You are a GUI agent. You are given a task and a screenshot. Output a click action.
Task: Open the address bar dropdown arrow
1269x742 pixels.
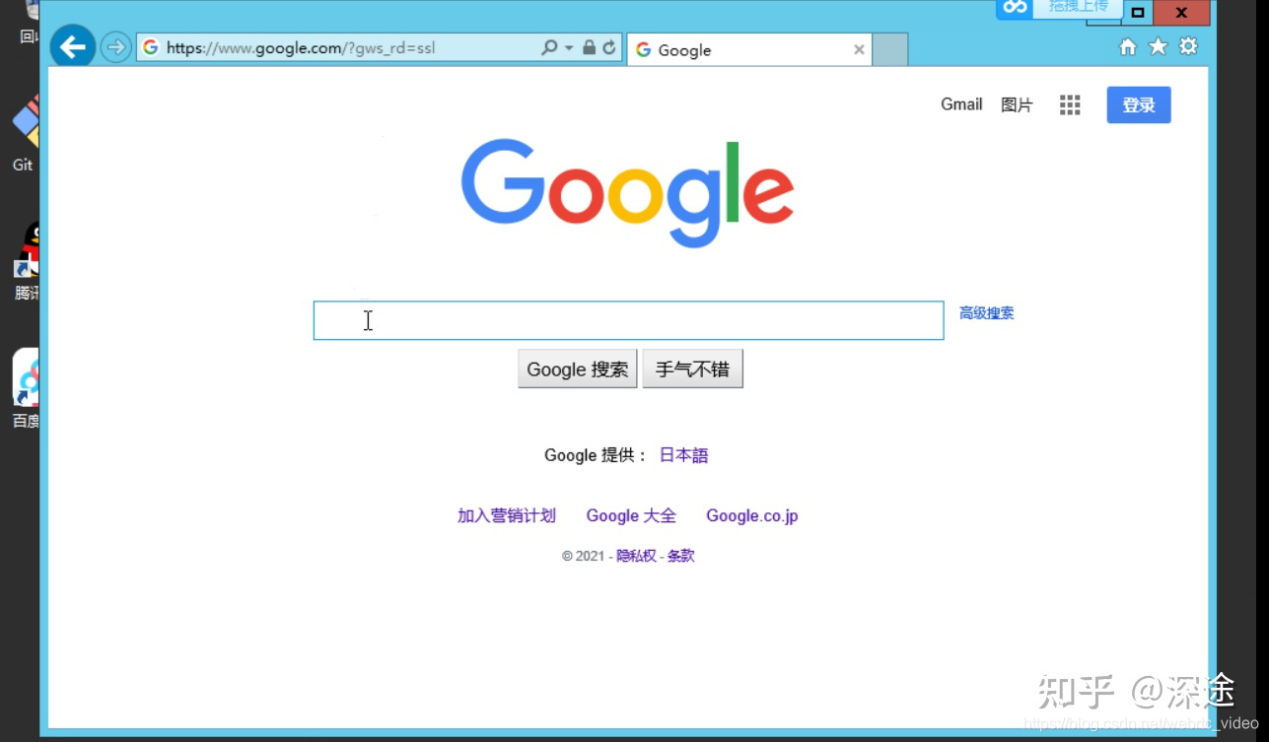tap(569, 47)
